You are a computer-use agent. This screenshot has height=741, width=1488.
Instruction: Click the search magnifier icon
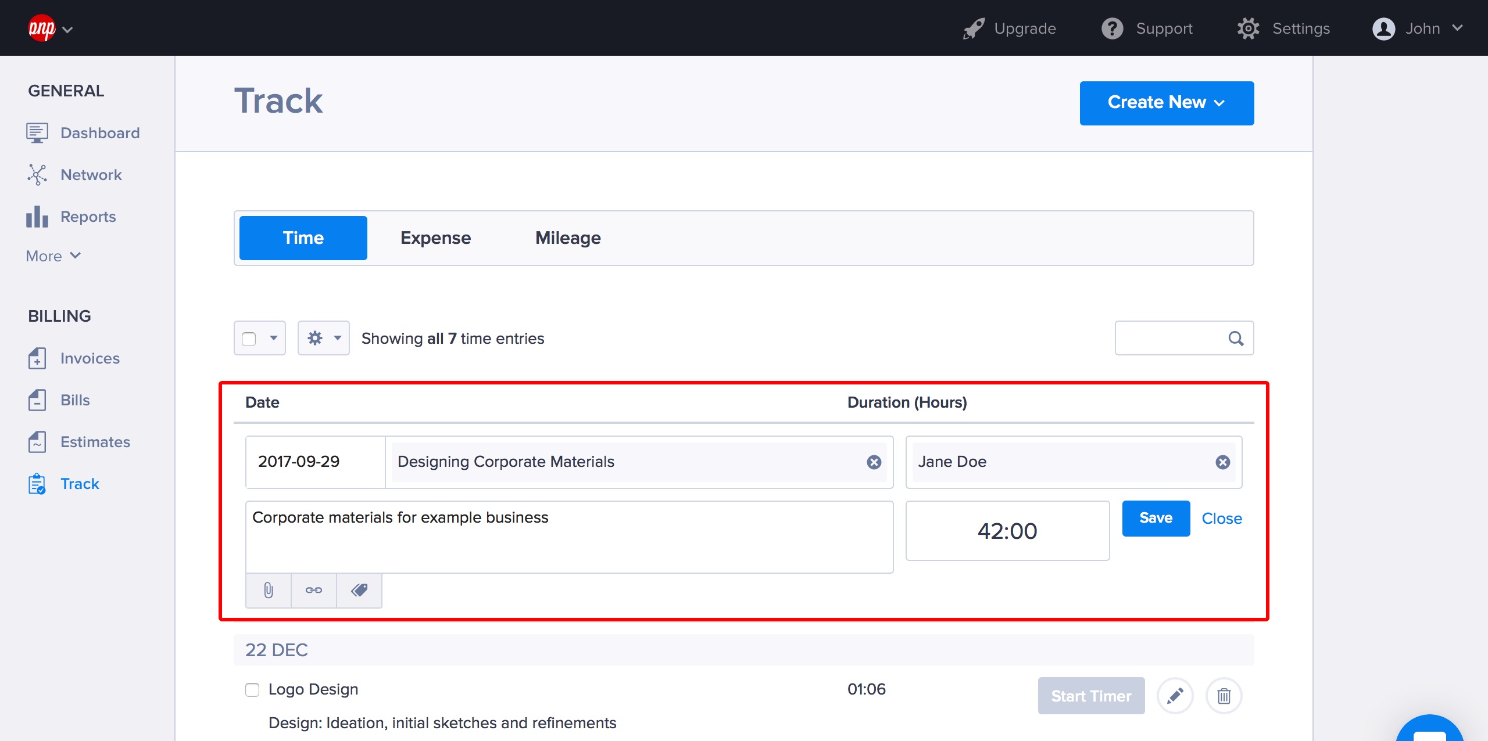[1236, 338]
